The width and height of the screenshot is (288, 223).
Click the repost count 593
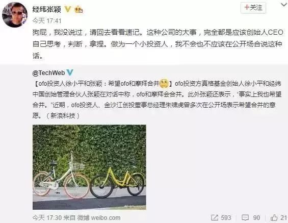(x=226, y=218)
